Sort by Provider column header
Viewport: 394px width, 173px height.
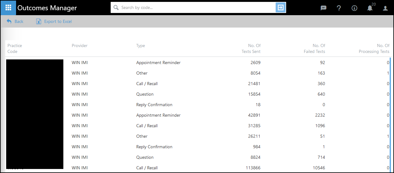pyautogui.click(x=79, y=46)
